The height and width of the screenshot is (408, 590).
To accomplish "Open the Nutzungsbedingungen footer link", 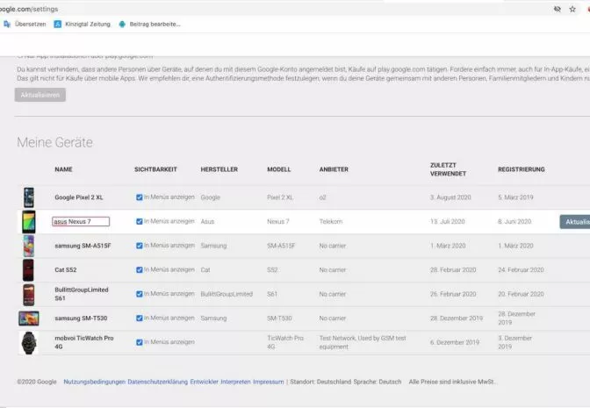I will [x=95, y=382].
